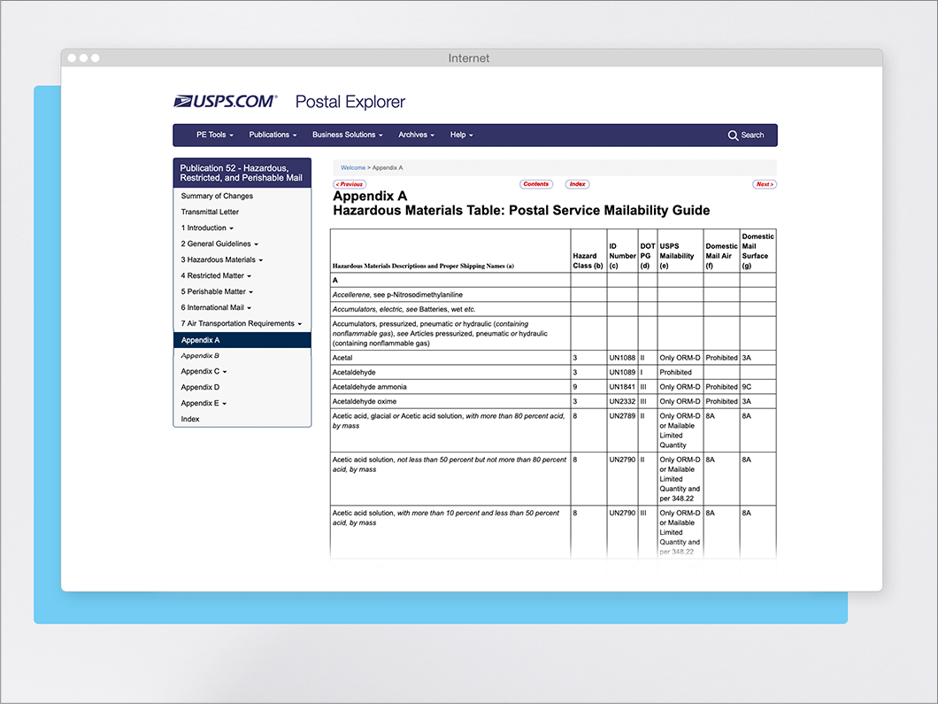Click the USPS.COM eagle logo

225,101
